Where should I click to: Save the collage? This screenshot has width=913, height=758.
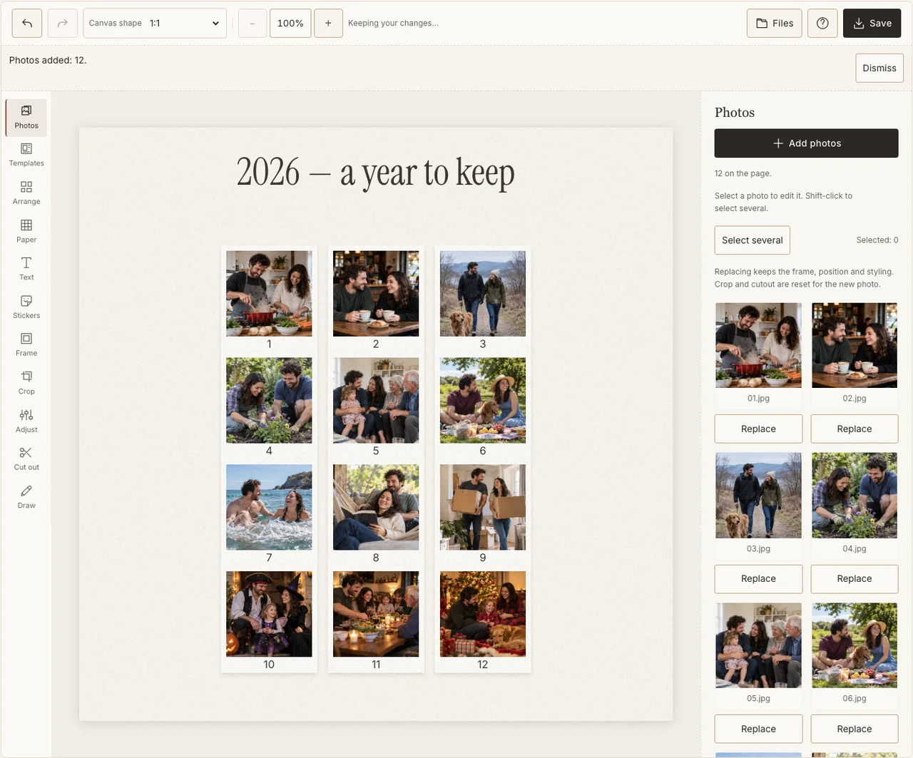tap(872, 24)
